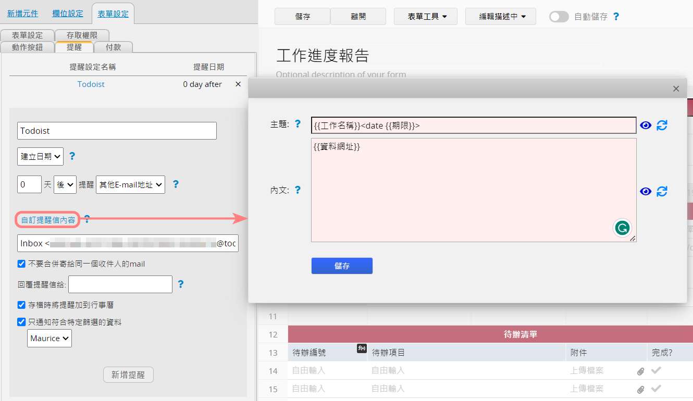693x401 pixels.
Task: Toggle the 自動儲存 auto-save switch
Action: point(559,17)
